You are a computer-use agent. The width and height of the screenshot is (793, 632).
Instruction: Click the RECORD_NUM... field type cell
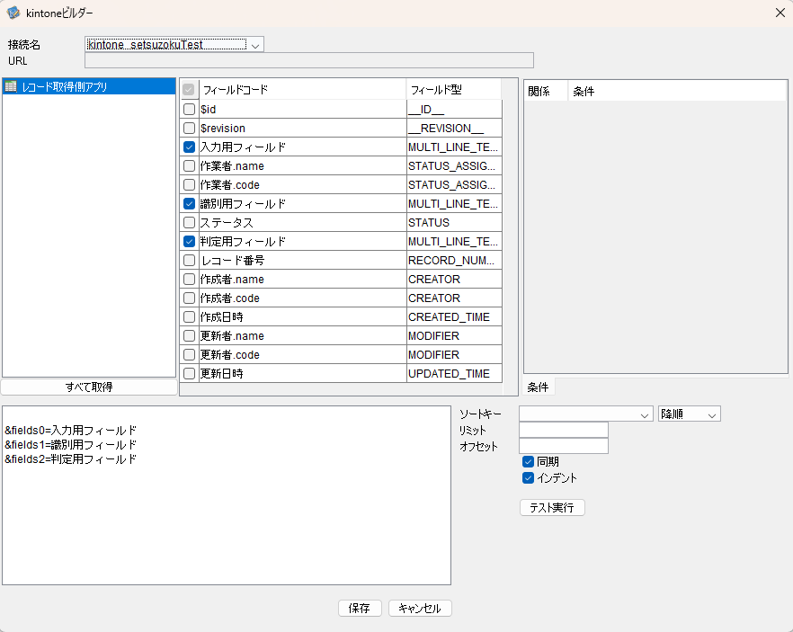[x=454, y=261]
